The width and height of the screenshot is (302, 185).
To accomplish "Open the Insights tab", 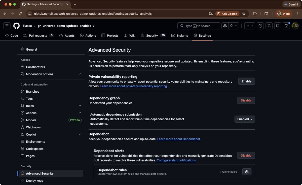I will click(x=180, y=35).
